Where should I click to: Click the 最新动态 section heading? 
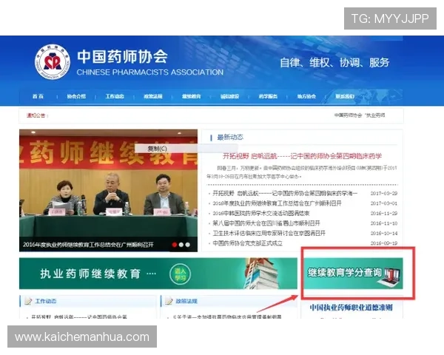coord(230,138)
